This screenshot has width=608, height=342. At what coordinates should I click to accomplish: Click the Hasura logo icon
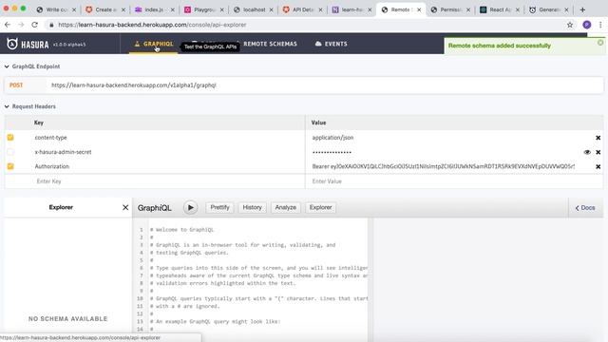(x=12, y=44)
